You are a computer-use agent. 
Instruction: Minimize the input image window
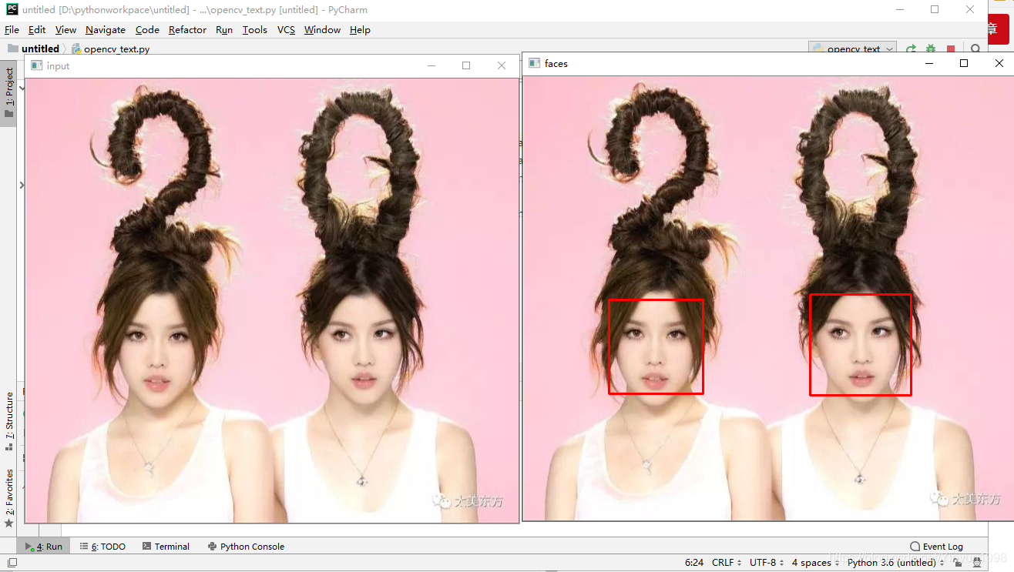click(x=431, y=66)
